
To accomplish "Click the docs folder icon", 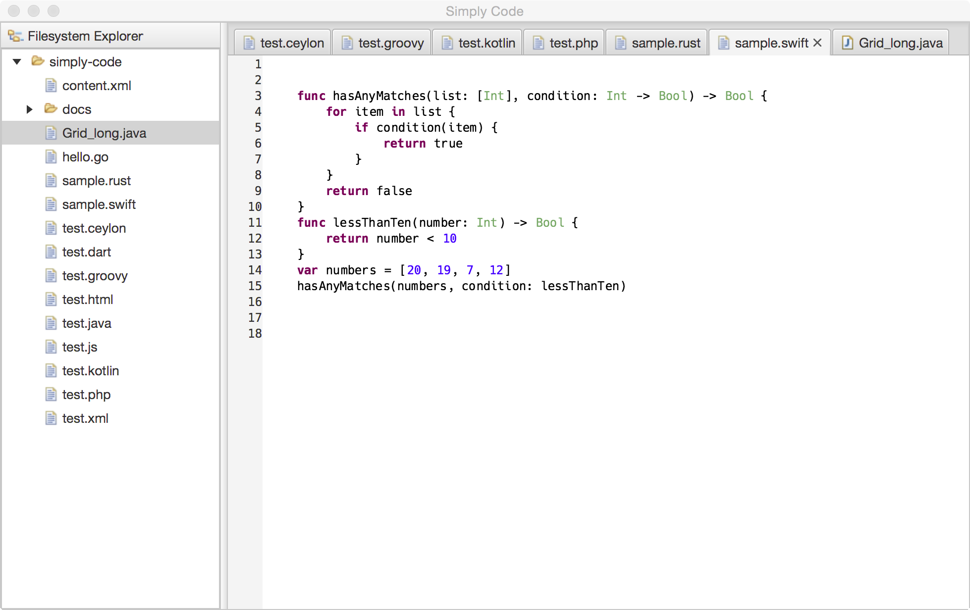I will click(x=51, y=109).
